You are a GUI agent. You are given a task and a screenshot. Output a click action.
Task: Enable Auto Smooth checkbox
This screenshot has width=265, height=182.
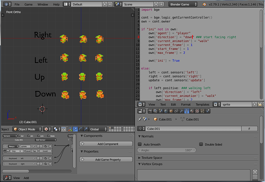click(140, 144)
